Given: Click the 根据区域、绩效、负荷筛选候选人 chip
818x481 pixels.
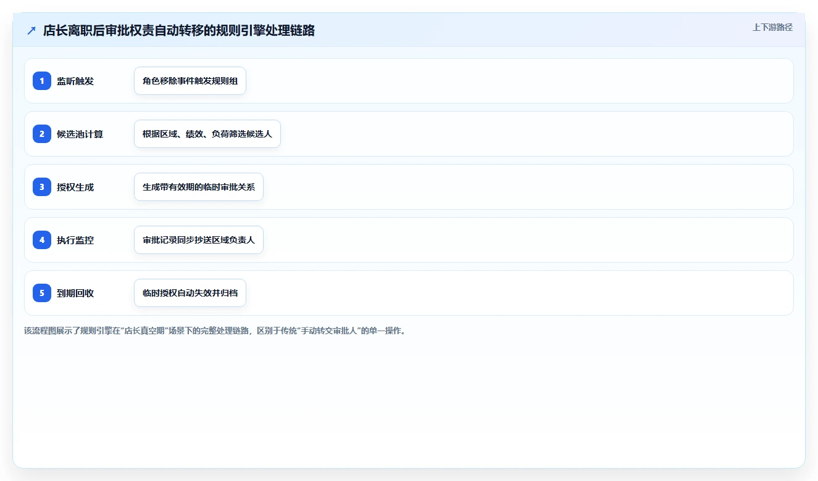Looking at the screenshot, I should click(x=207, y=134).
